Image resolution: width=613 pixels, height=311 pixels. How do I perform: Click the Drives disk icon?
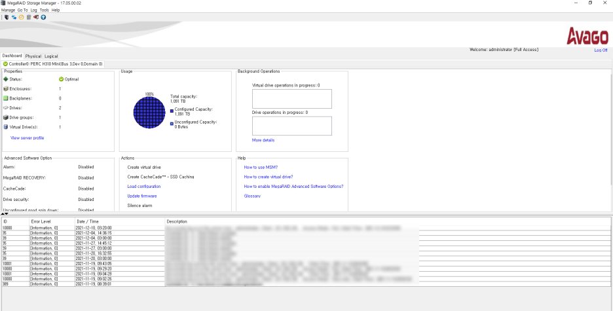coord(5,108)
